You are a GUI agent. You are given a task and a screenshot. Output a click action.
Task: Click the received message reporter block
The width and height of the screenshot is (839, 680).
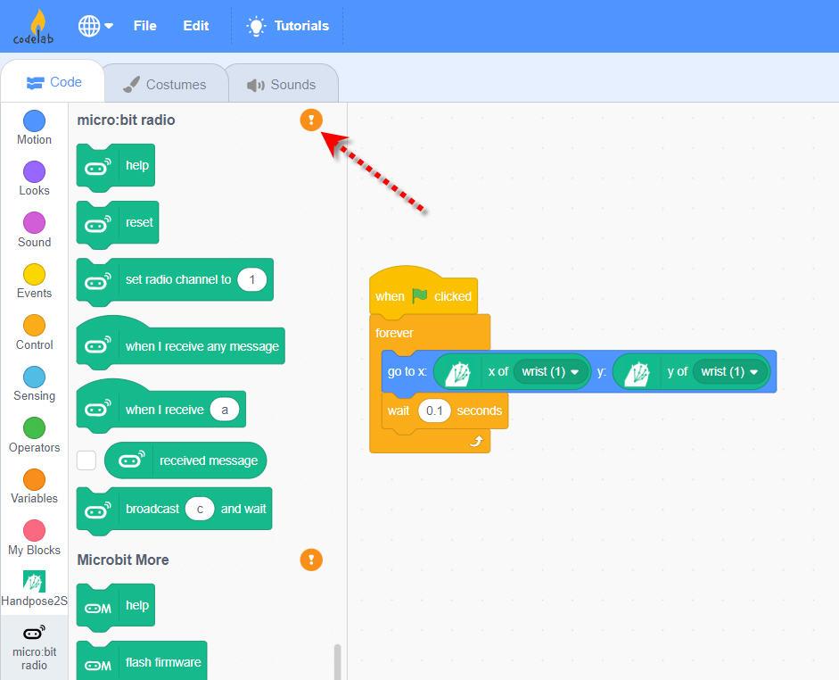(x=185, y=460)
